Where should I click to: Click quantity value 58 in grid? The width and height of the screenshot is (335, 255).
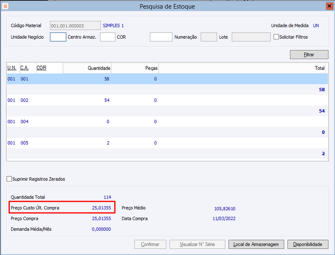pos(107,79)
